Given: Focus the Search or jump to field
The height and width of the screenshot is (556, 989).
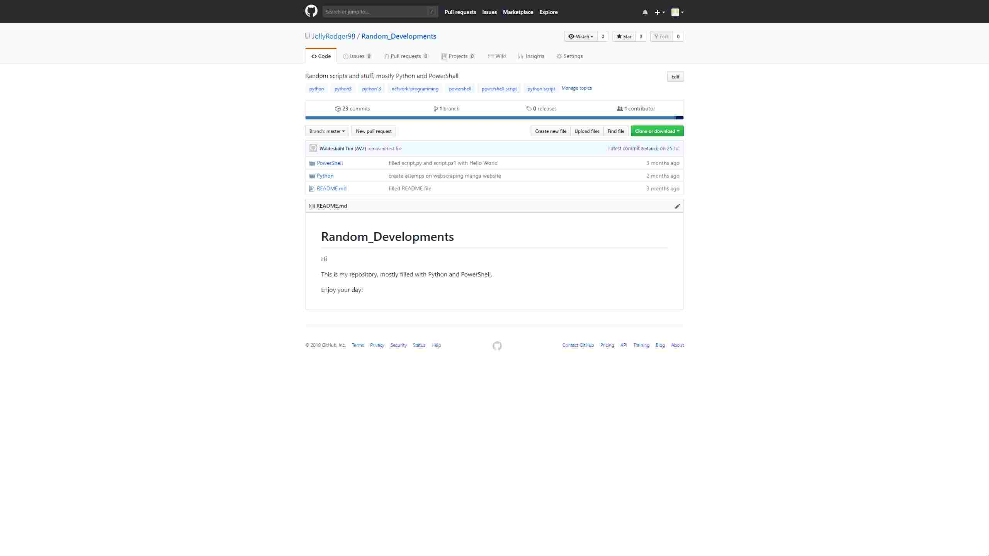Looking at the screenshot, I should 380,12.
